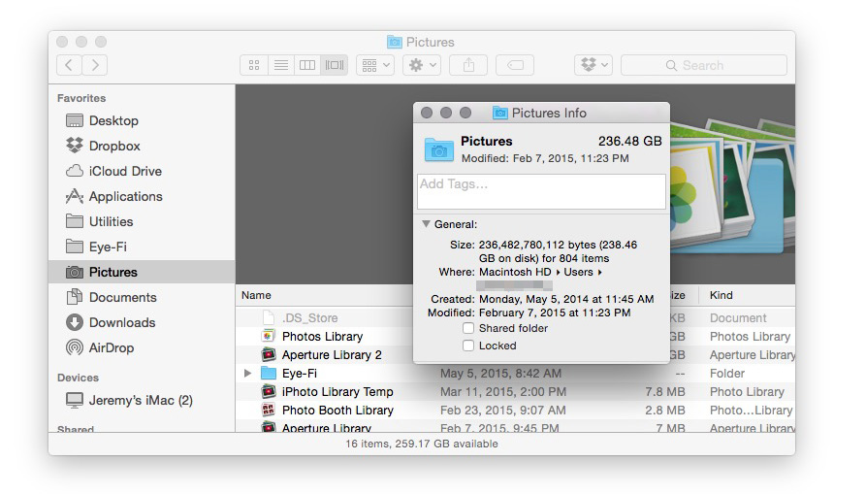Click the Devices sidebar heading

click(x=78, y=378)
